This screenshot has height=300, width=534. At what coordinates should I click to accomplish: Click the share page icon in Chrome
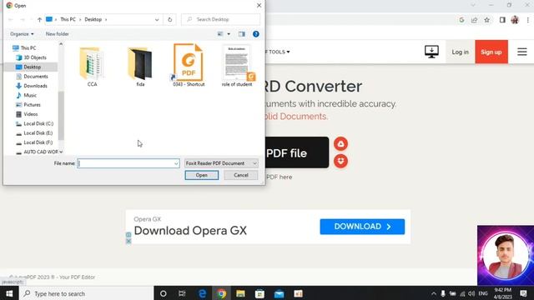pos(474,20)
